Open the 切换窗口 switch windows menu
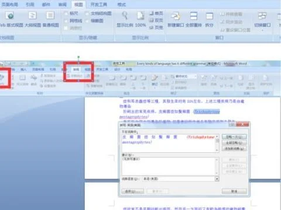 tap(262, 21)
